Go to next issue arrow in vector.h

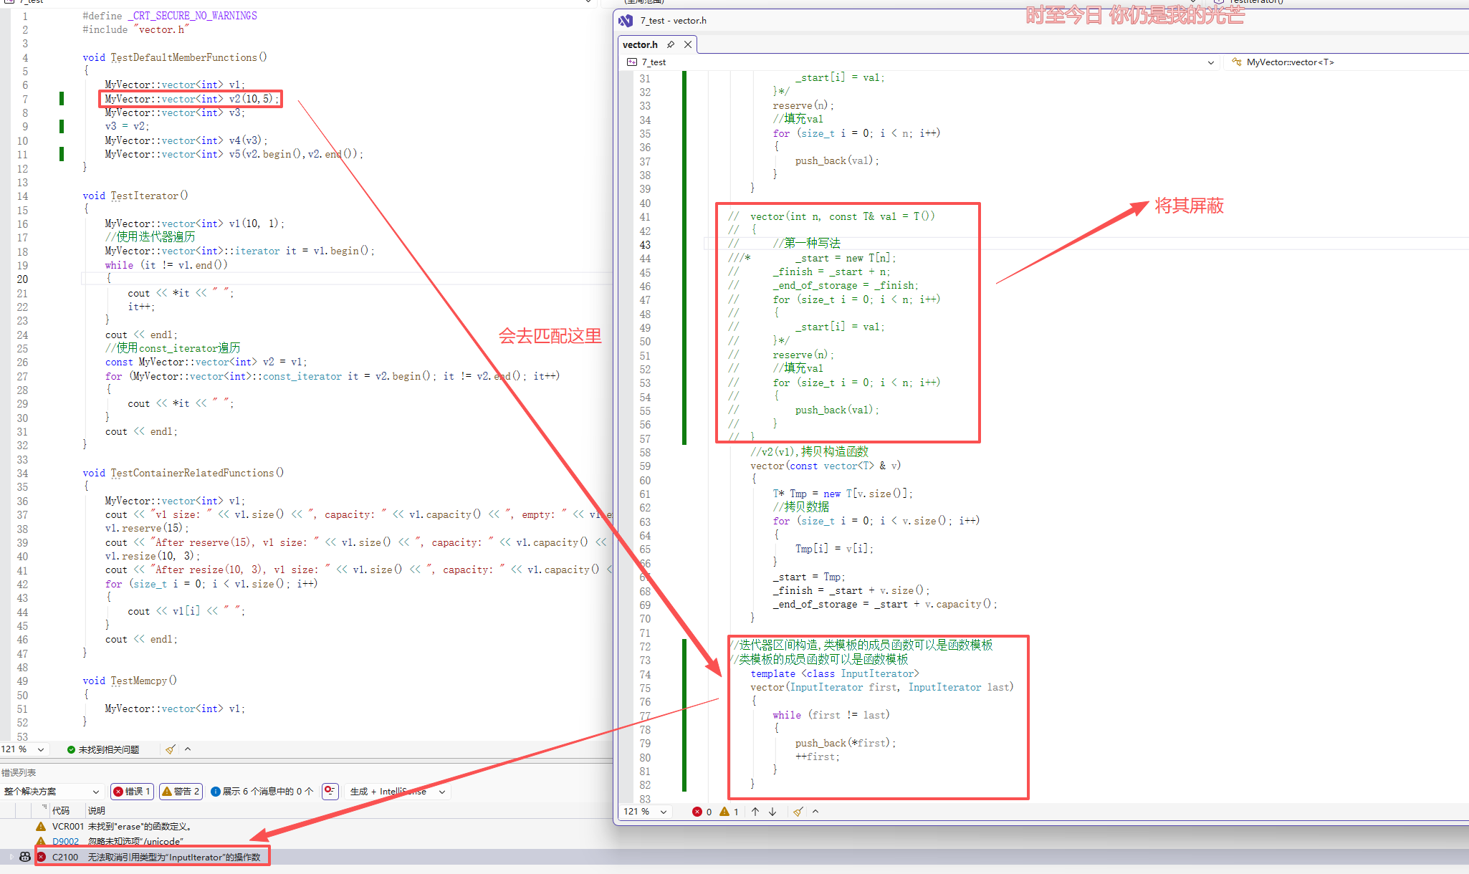(772, 812)
